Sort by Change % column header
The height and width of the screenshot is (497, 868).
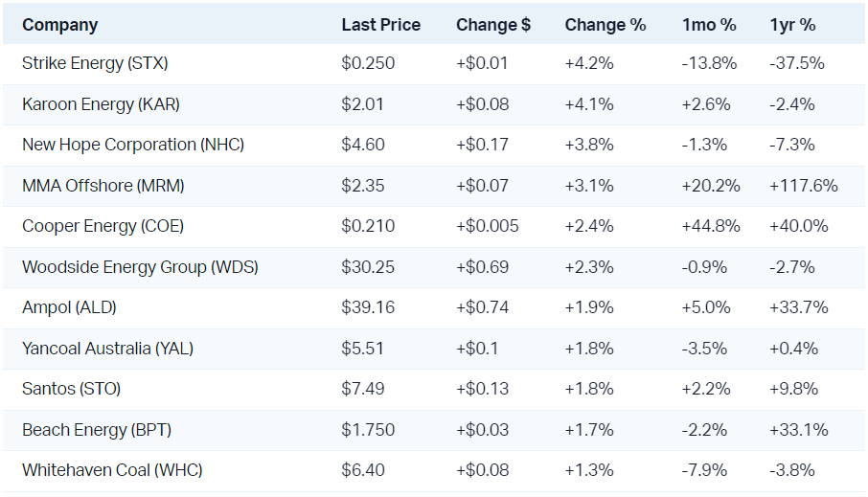tap(605, 25)
